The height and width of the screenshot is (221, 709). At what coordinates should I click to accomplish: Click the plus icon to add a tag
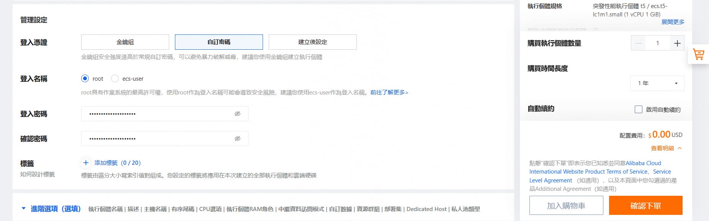(x=86, y=163)
